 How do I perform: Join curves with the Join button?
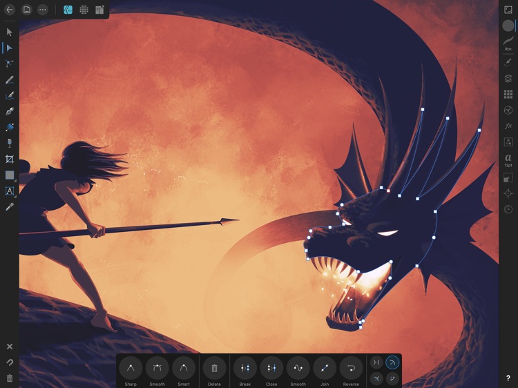click(x=325, y=368)
